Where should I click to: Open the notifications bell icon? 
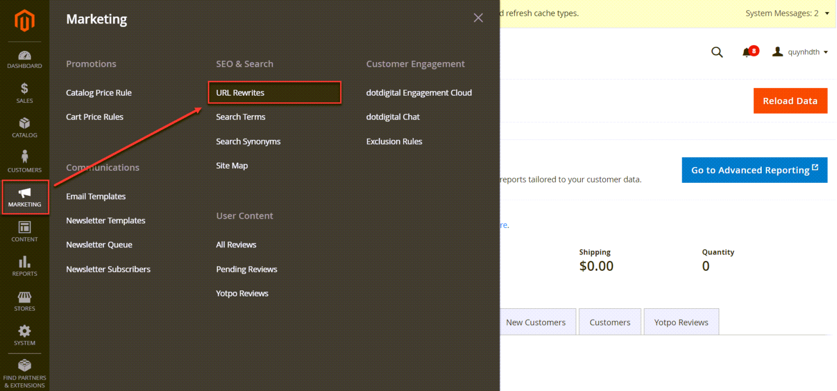tap(747, 52)
